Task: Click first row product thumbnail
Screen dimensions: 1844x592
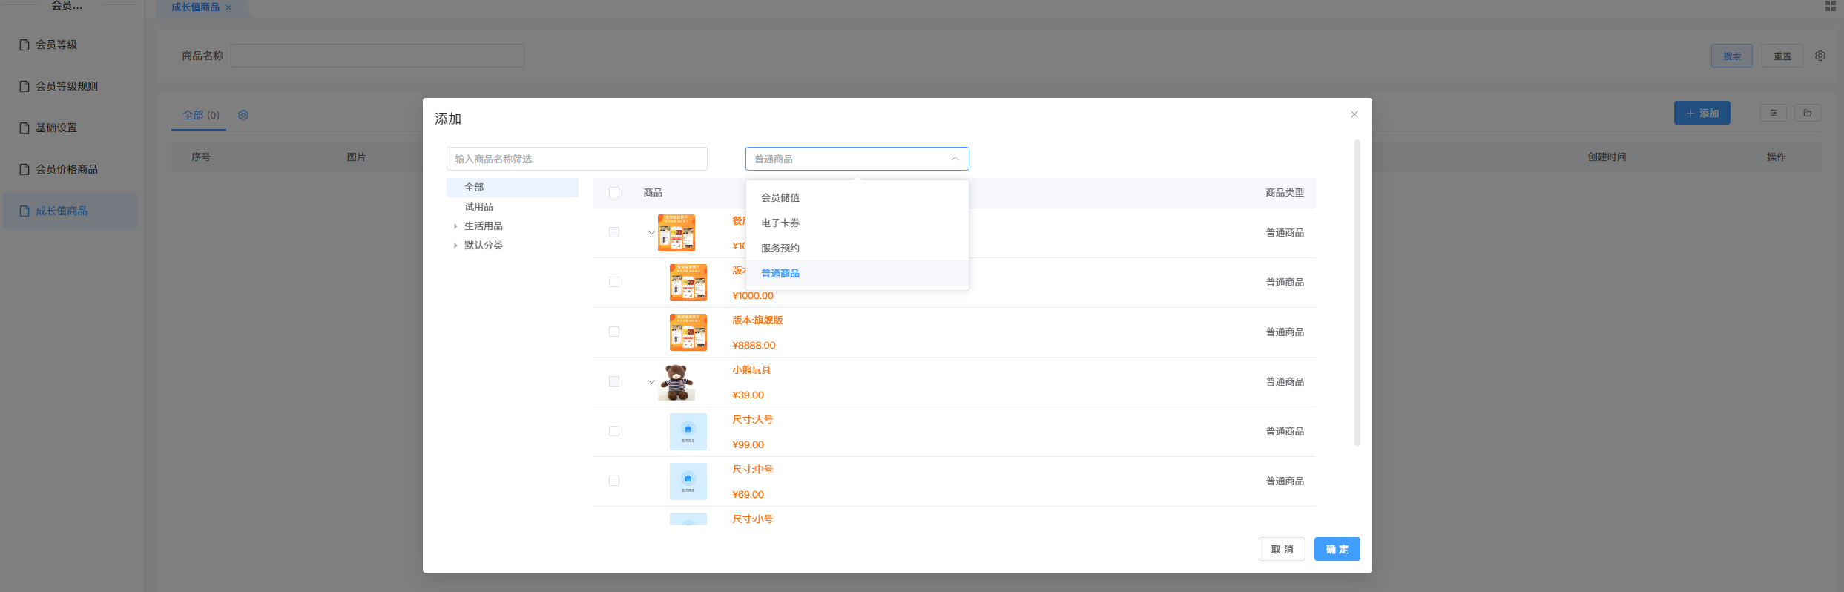Action: point(676,233)
